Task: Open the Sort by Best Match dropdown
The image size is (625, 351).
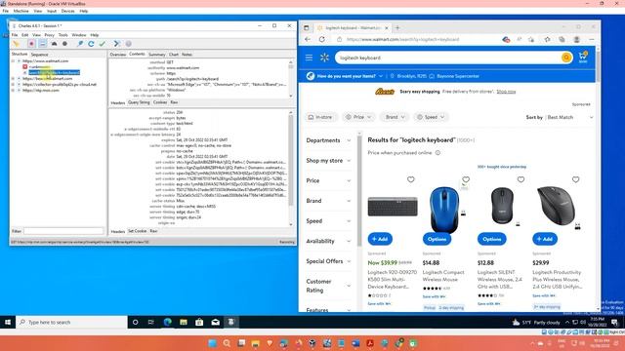Action: pos(560,117)
